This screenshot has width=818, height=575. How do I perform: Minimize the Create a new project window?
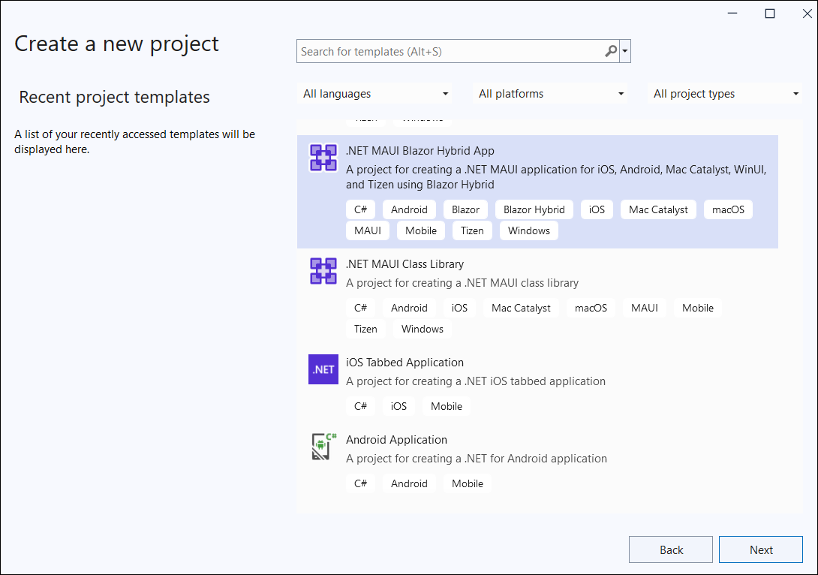[x=732, y=14]
